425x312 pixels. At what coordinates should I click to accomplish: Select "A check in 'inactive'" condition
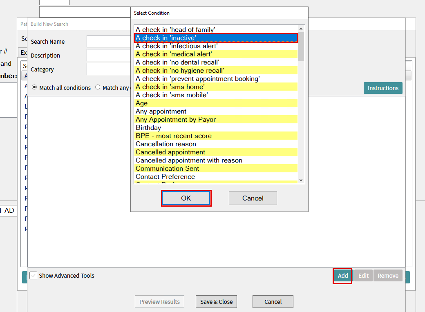216,38
